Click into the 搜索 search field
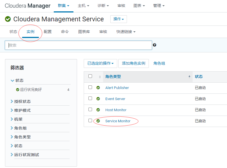The height and width of the screenshot is (168, 227). pos(78,45)
